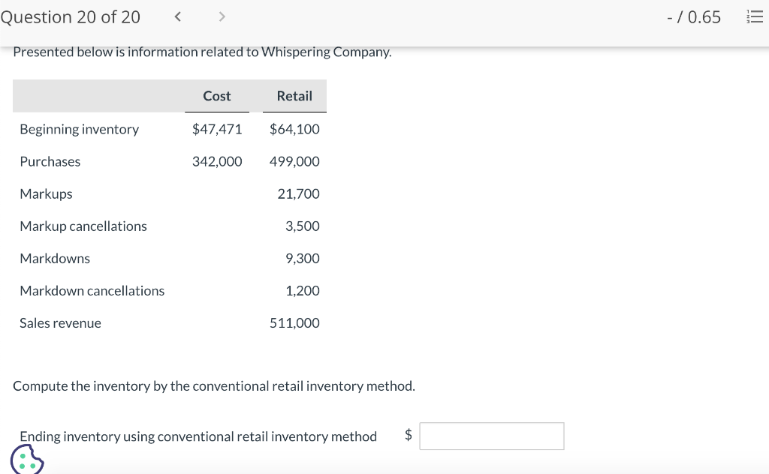
Task: Click the 'Markups' row label
Action: 46,194
